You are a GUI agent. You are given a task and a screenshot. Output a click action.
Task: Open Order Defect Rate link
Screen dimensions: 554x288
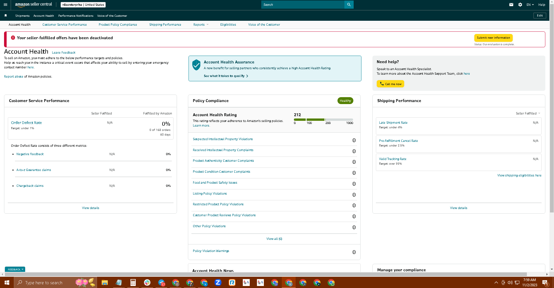(x=26, y=123)
